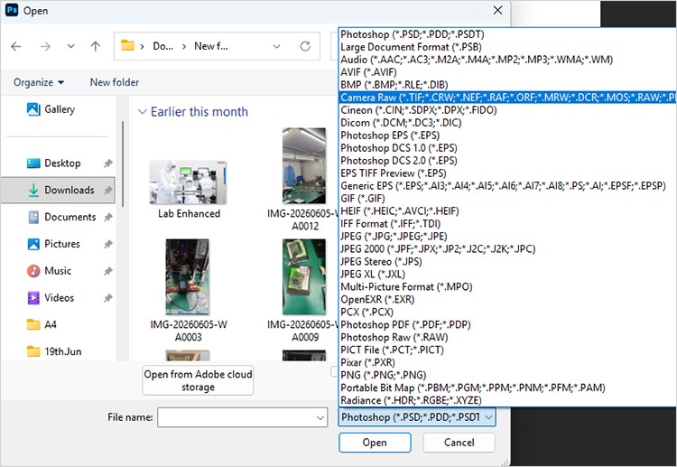677x467 pixels.
Task: Choose Large Document Format (*.PSB)
Action: (507, 47)
